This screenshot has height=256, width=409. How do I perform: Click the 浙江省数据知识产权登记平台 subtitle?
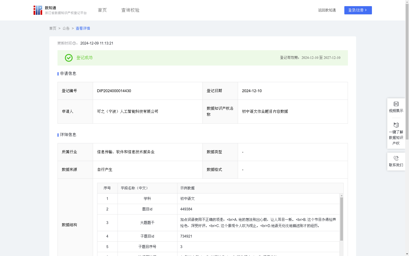[x=66, y=13]
